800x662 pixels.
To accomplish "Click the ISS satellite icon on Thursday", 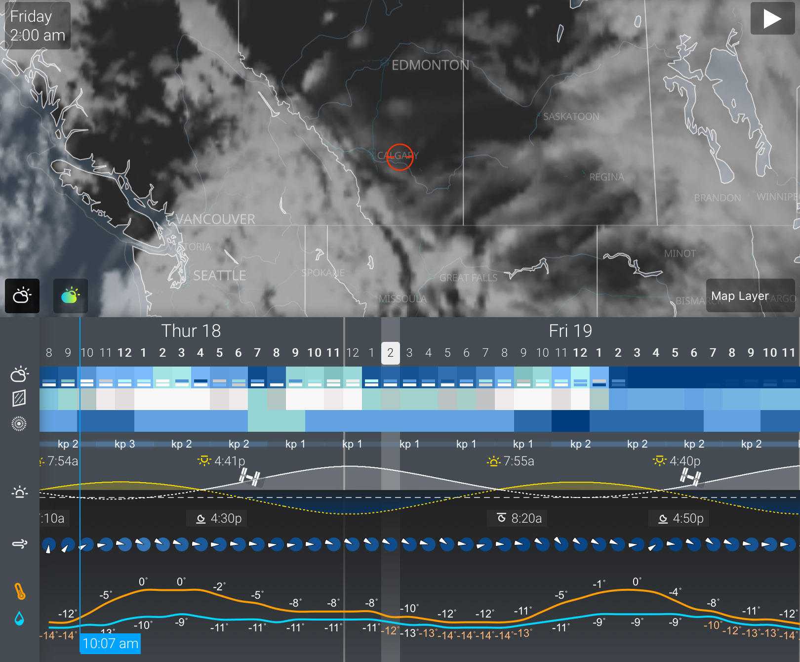I will (249, 477).
